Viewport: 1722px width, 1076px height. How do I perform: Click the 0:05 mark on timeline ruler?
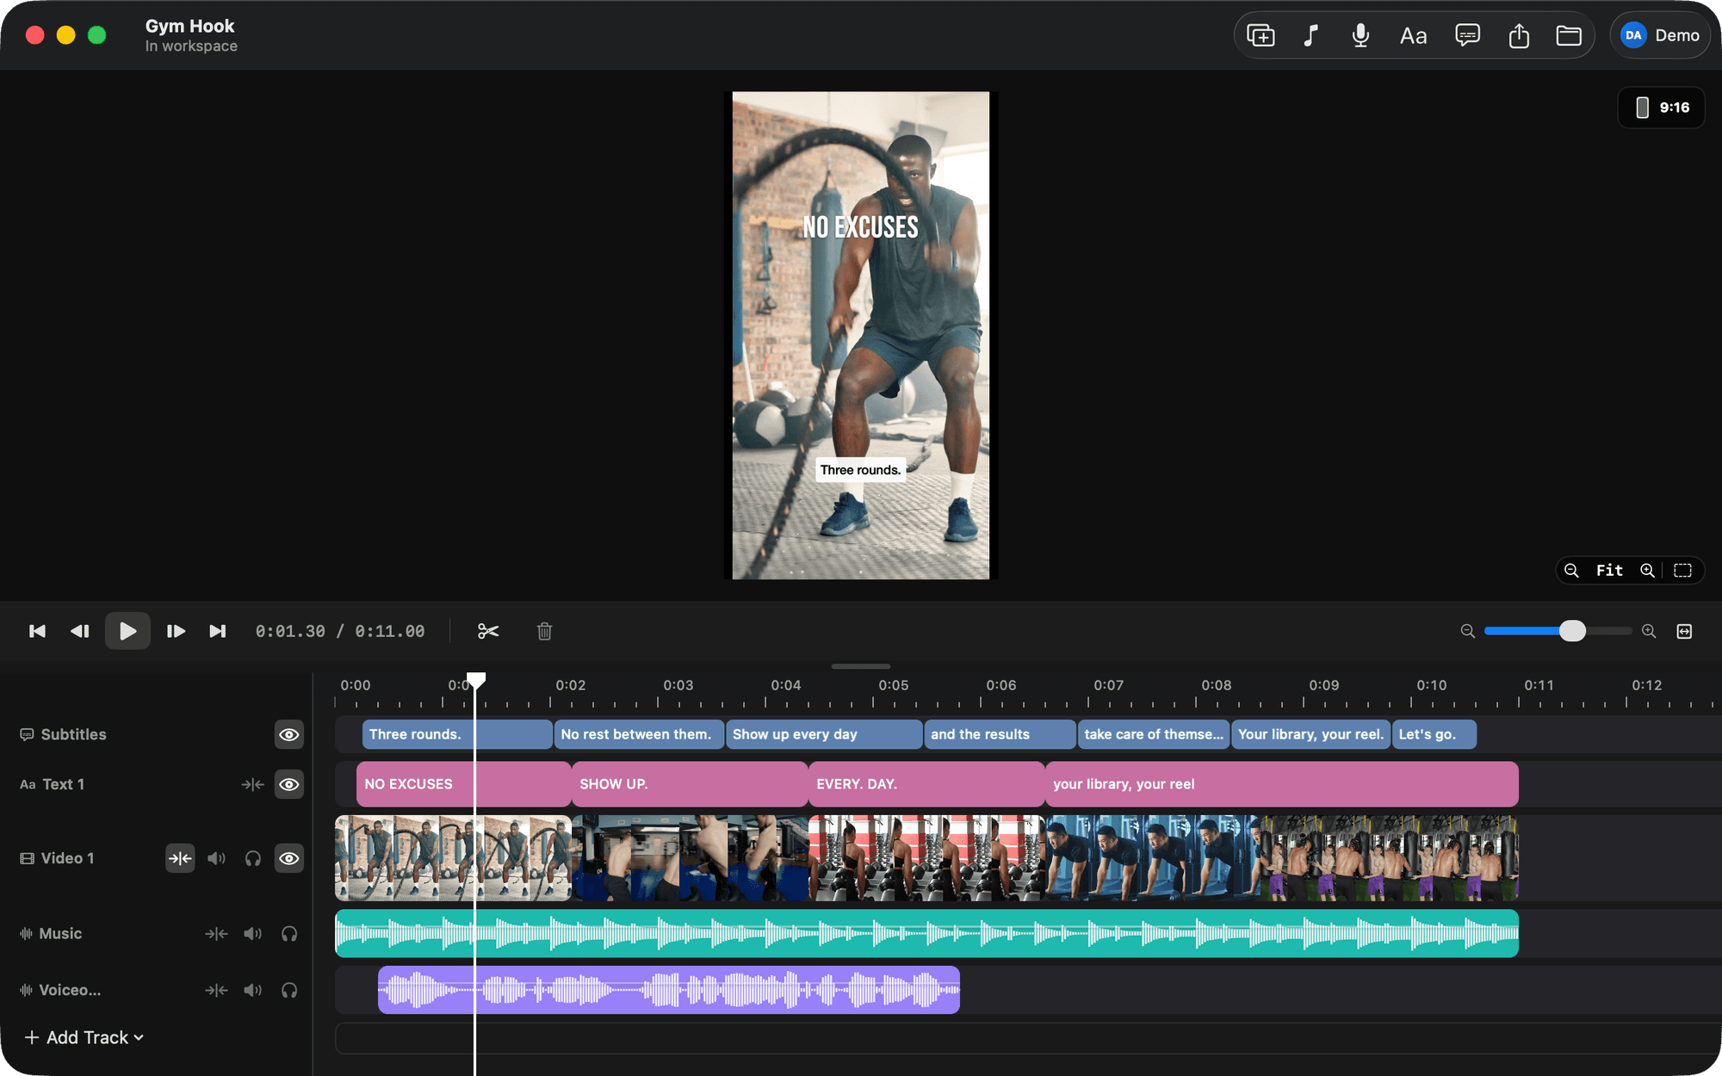pos(894,686)
